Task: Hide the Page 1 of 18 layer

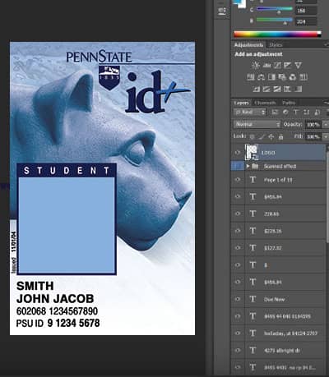Action: [238, 180]
